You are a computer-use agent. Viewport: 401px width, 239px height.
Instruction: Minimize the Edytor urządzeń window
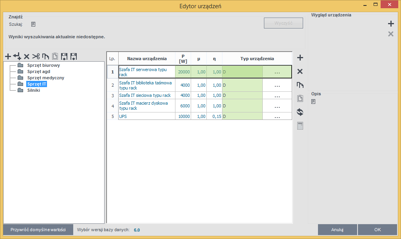365,5
